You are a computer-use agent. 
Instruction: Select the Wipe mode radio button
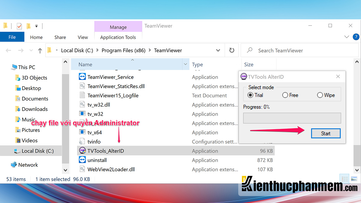[x=320, y=95]
